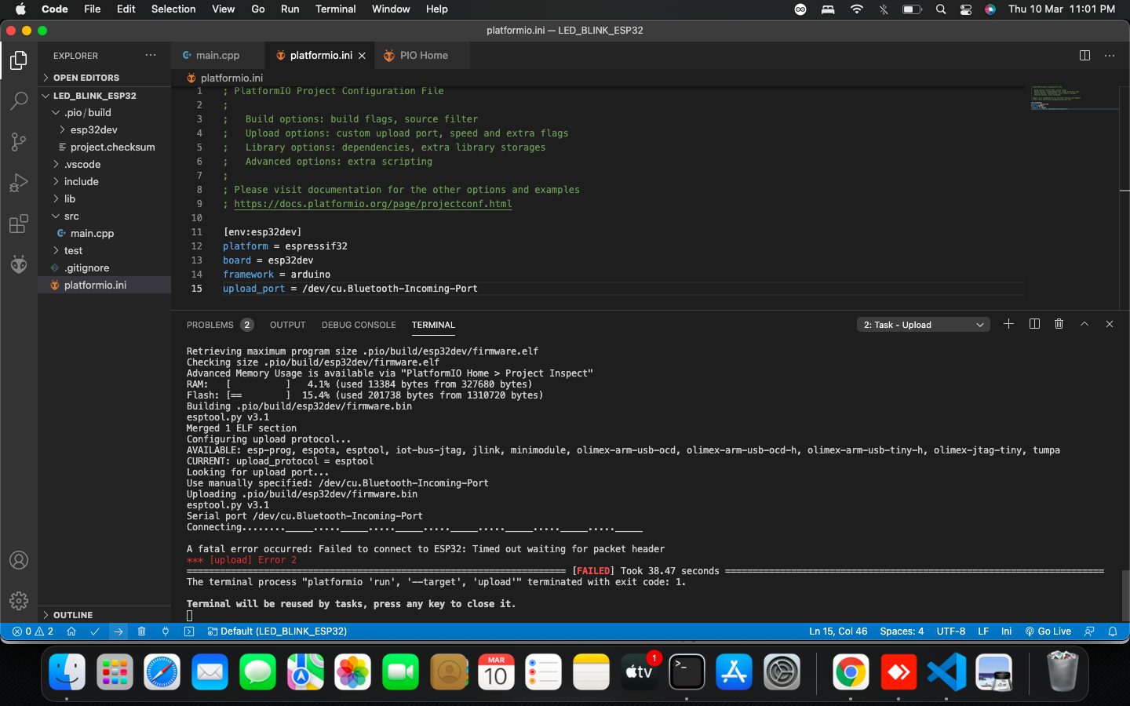Open the docs.platformio.org projectconf link

click(x=373, y=204)
